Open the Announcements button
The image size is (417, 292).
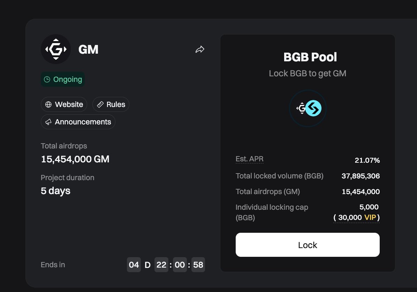tap(78, 122)
